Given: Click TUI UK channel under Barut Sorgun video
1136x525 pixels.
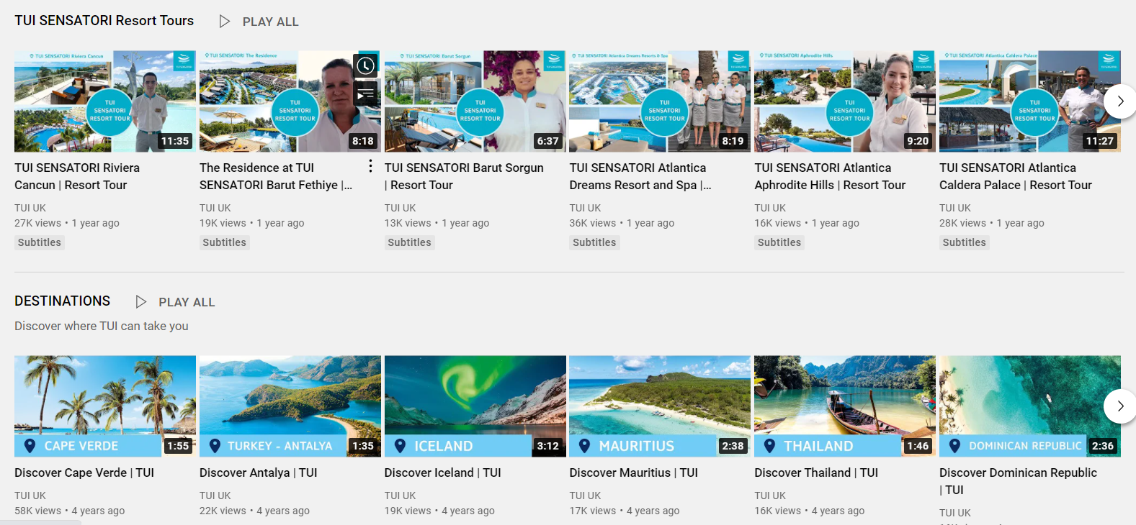Looking at the screenshot, I should (x=401, y=208).
